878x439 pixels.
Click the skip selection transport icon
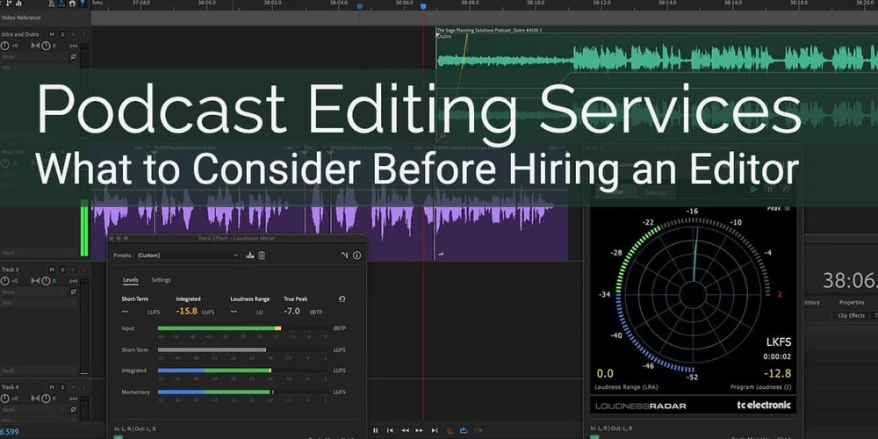[479, 430]
